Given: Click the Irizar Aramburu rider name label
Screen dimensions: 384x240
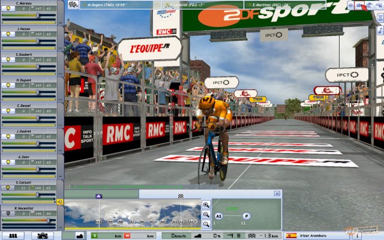Looking at the screenshot, I should [x=313, y=236].
